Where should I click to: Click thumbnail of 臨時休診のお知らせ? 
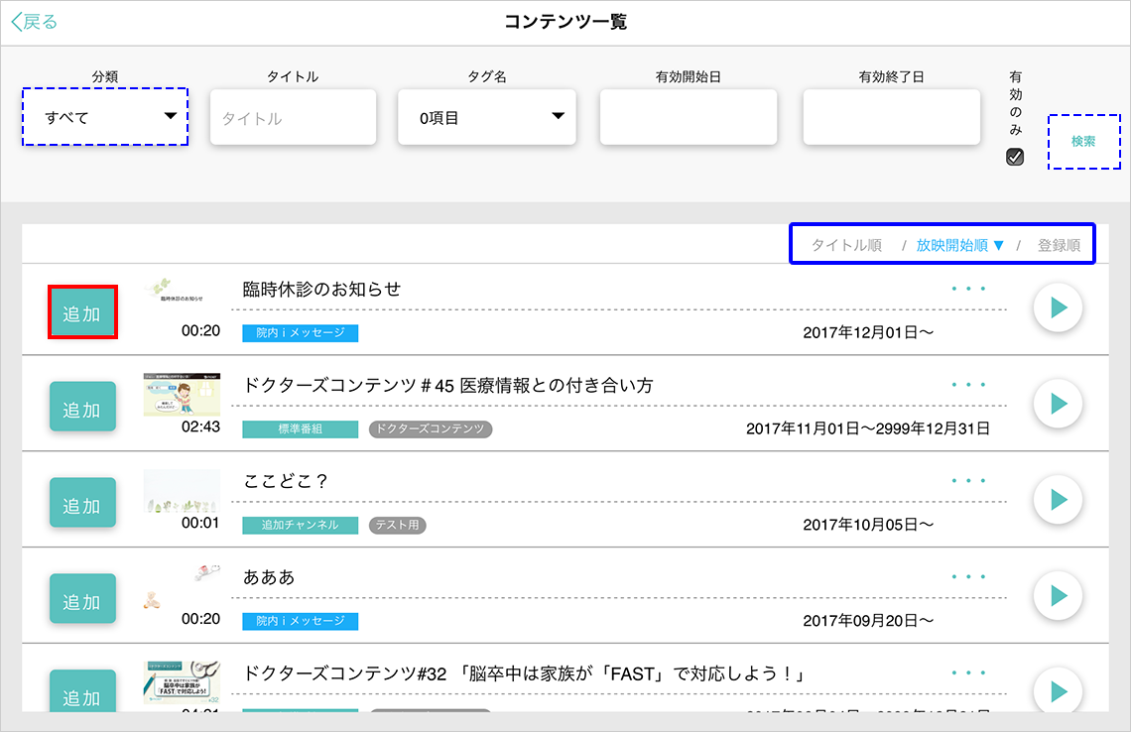click(182, 298)
